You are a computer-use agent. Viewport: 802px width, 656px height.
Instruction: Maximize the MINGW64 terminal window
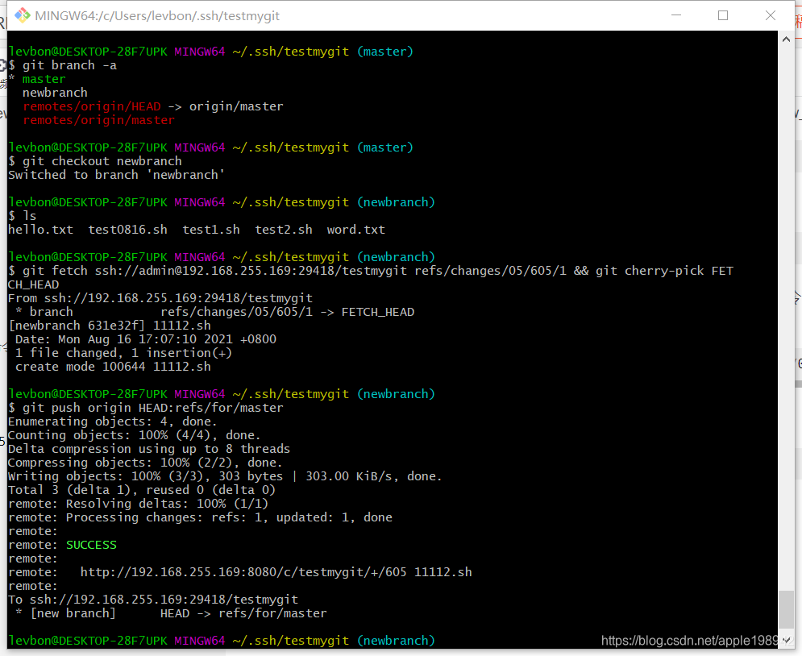pos(723,15)
